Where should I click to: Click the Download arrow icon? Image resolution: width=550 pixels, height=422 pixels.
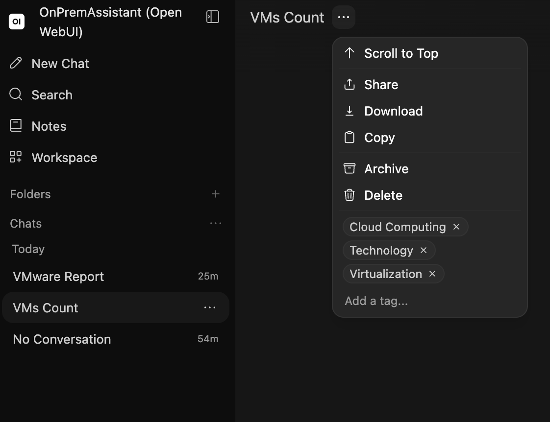click(350, 111)
